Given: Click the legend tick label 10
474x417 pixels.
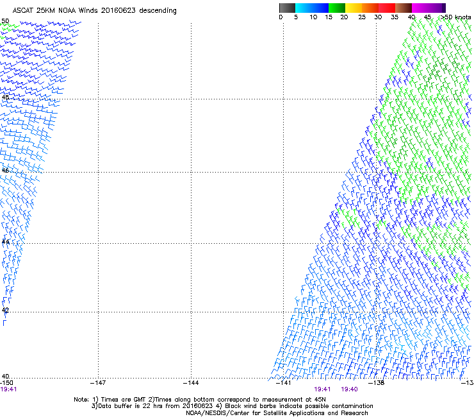Looking at the screenshot, I should tap(313, 17).
